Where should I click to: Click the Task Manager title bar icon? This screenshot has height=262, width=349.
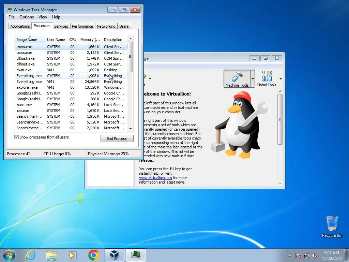point(9,10)
